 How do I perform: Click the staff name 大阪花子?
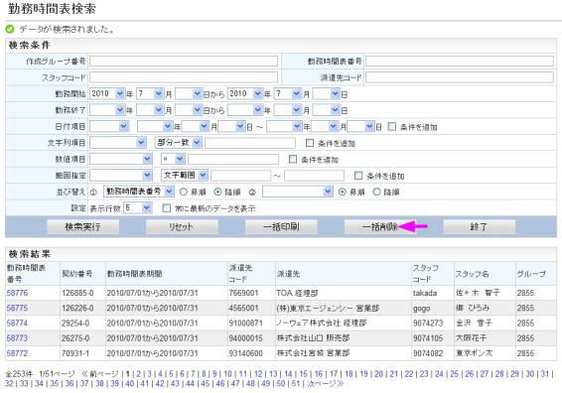pyautogui.click(x=472, y=338)
